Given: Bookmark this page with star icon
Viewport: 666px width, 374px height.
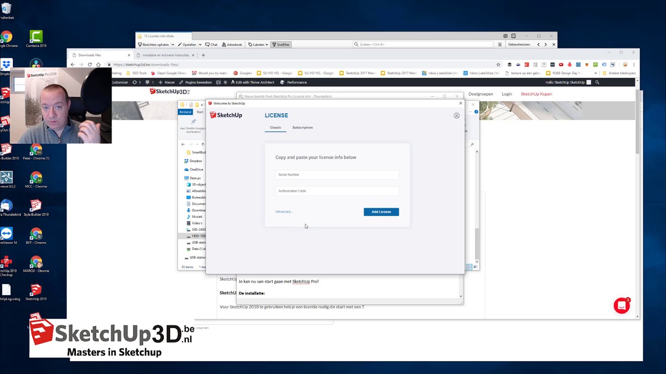Looking at the screenshot, I should [x=498, y=64].
